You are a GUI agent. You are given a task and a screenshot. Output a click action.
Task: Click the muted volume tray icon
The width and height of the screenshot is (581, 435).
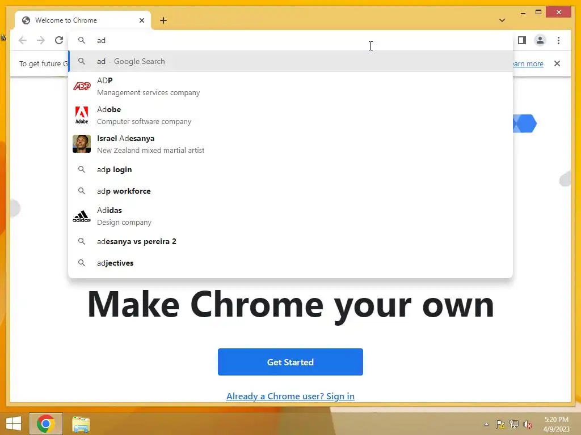click(x=528, y=424)
